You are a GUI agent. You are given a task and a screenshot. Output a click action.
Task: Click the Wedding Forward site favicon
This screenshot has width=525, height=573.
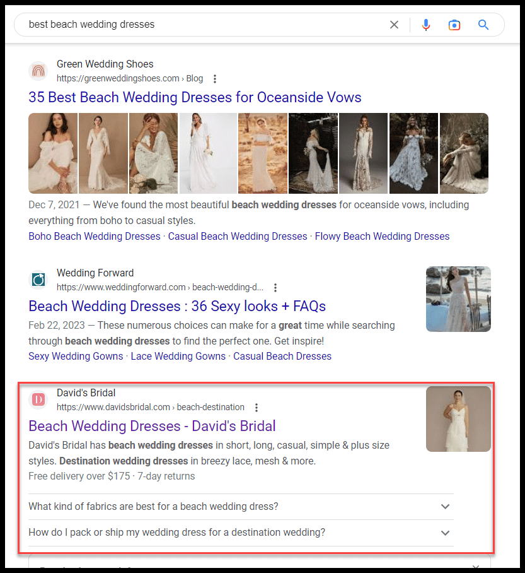point(38,280)
